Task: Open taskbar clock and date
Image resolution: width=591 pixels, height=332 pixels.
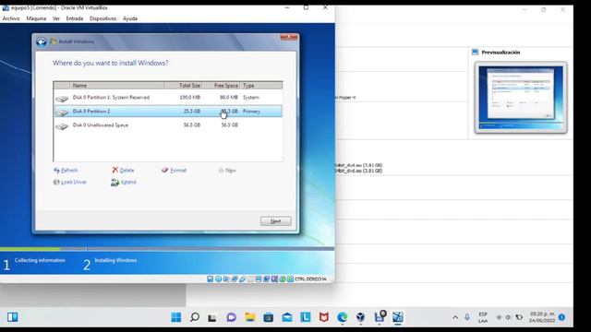Action: [542, 317]
